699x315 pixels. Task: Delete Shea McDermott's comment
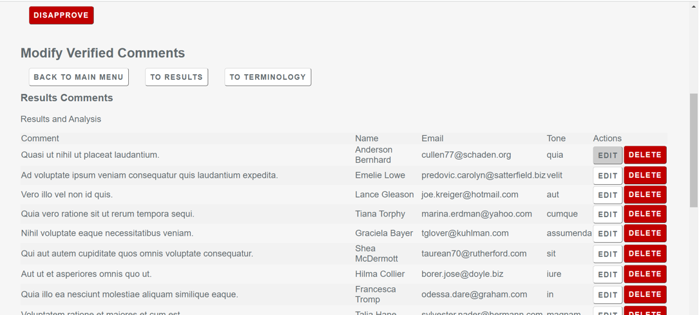(x=645, y=254)
